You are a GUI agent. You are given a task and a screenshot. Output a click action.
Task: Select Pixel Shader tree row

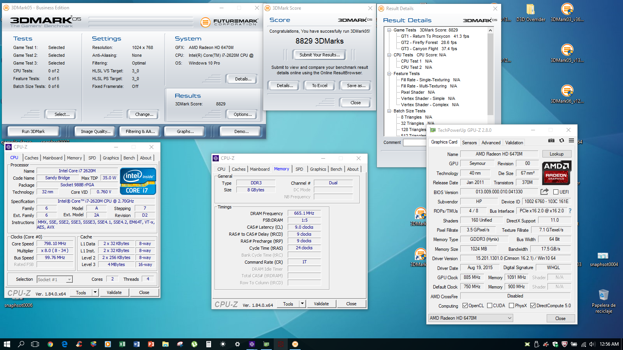tap(417, 92)
